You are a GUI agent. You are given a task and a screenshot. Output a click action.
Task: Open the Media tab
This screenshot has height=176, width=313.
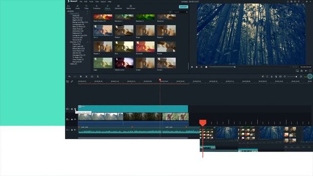[68, 7]
